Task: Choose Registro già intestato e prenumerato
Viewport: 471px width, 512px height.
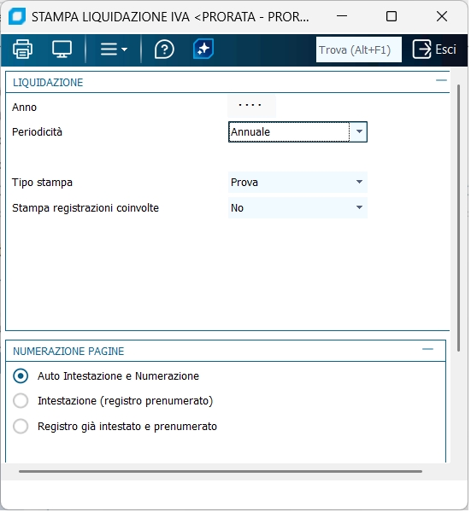Action: pyautogui.click(x=21, y=427)
